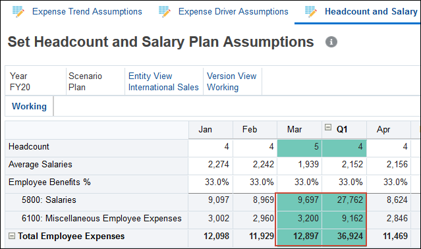The height and width of the screenshot is (249, 421).
Task: Collapse the Q1 column group
Action: point(328,127)
